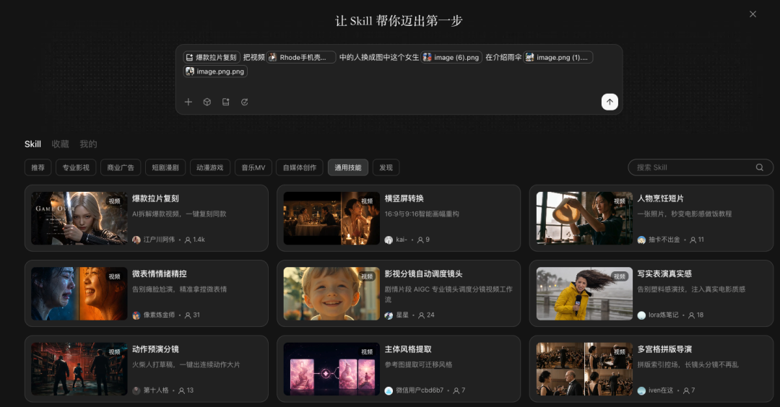The image size is (780, 407).
Task: Click the cube skill icon in prompt box
Action: [x=207, y=102]
